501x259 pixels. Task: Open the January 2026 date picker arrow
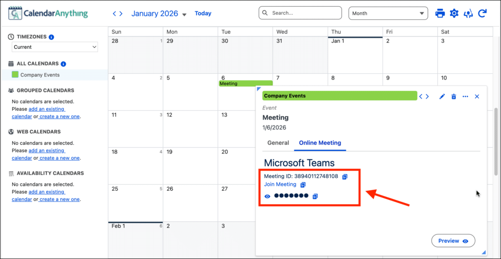(x=184, y=15)
